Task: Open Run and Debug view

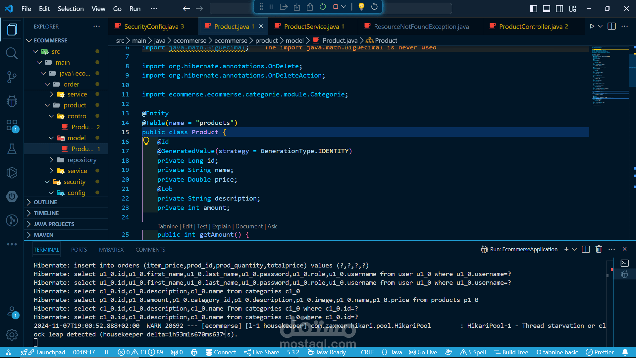Action: 12,101
